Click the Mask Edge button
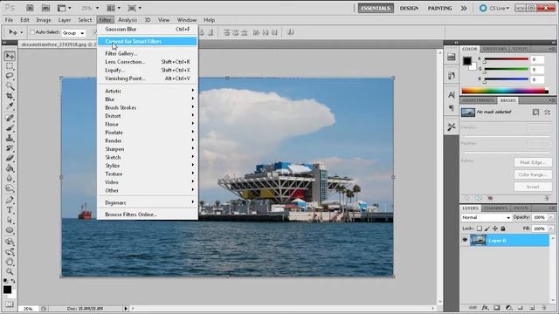The width and height of the screenshot is (559, 314). pyautogui.click(x=533, y=162)
